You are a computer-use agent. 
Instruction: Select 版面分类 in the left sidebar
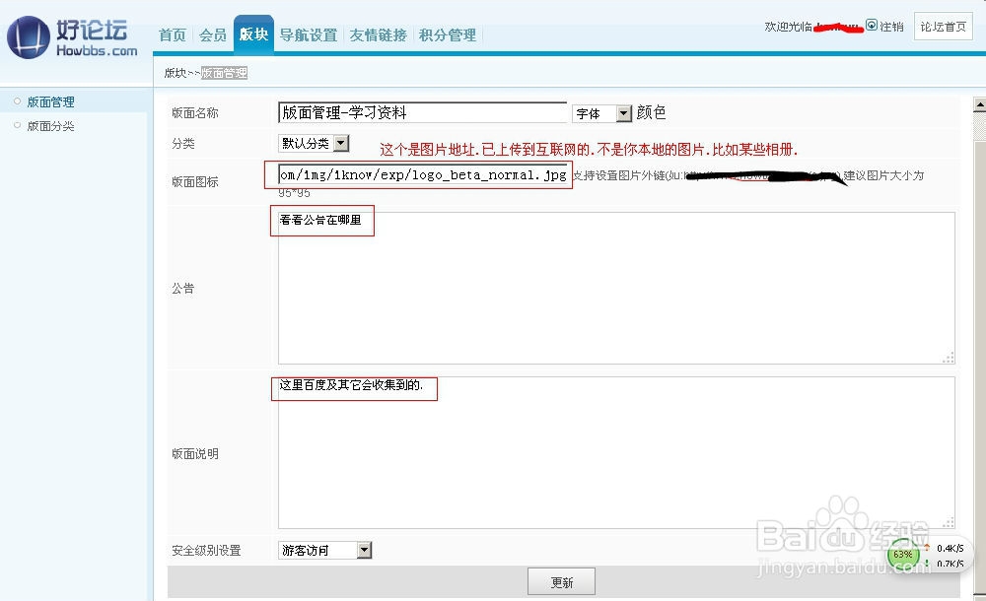pyautogui.click(x=51, y=125)
